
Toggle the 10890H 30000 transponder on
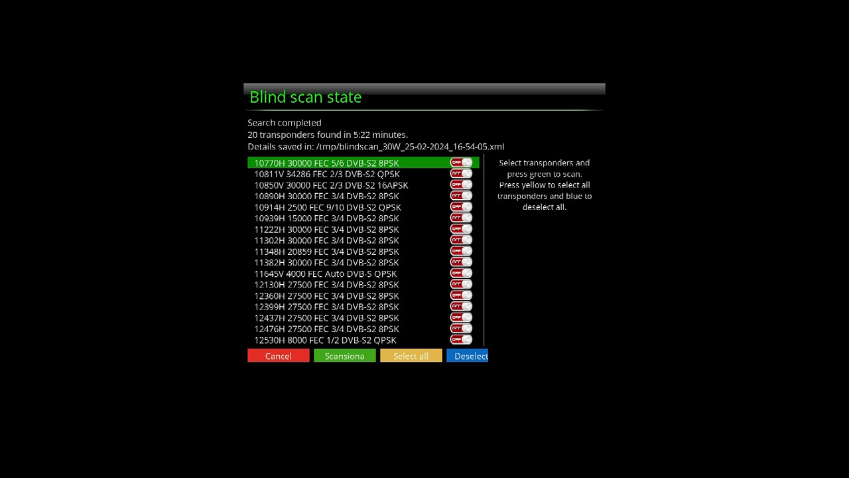click(x=461, y=196)
